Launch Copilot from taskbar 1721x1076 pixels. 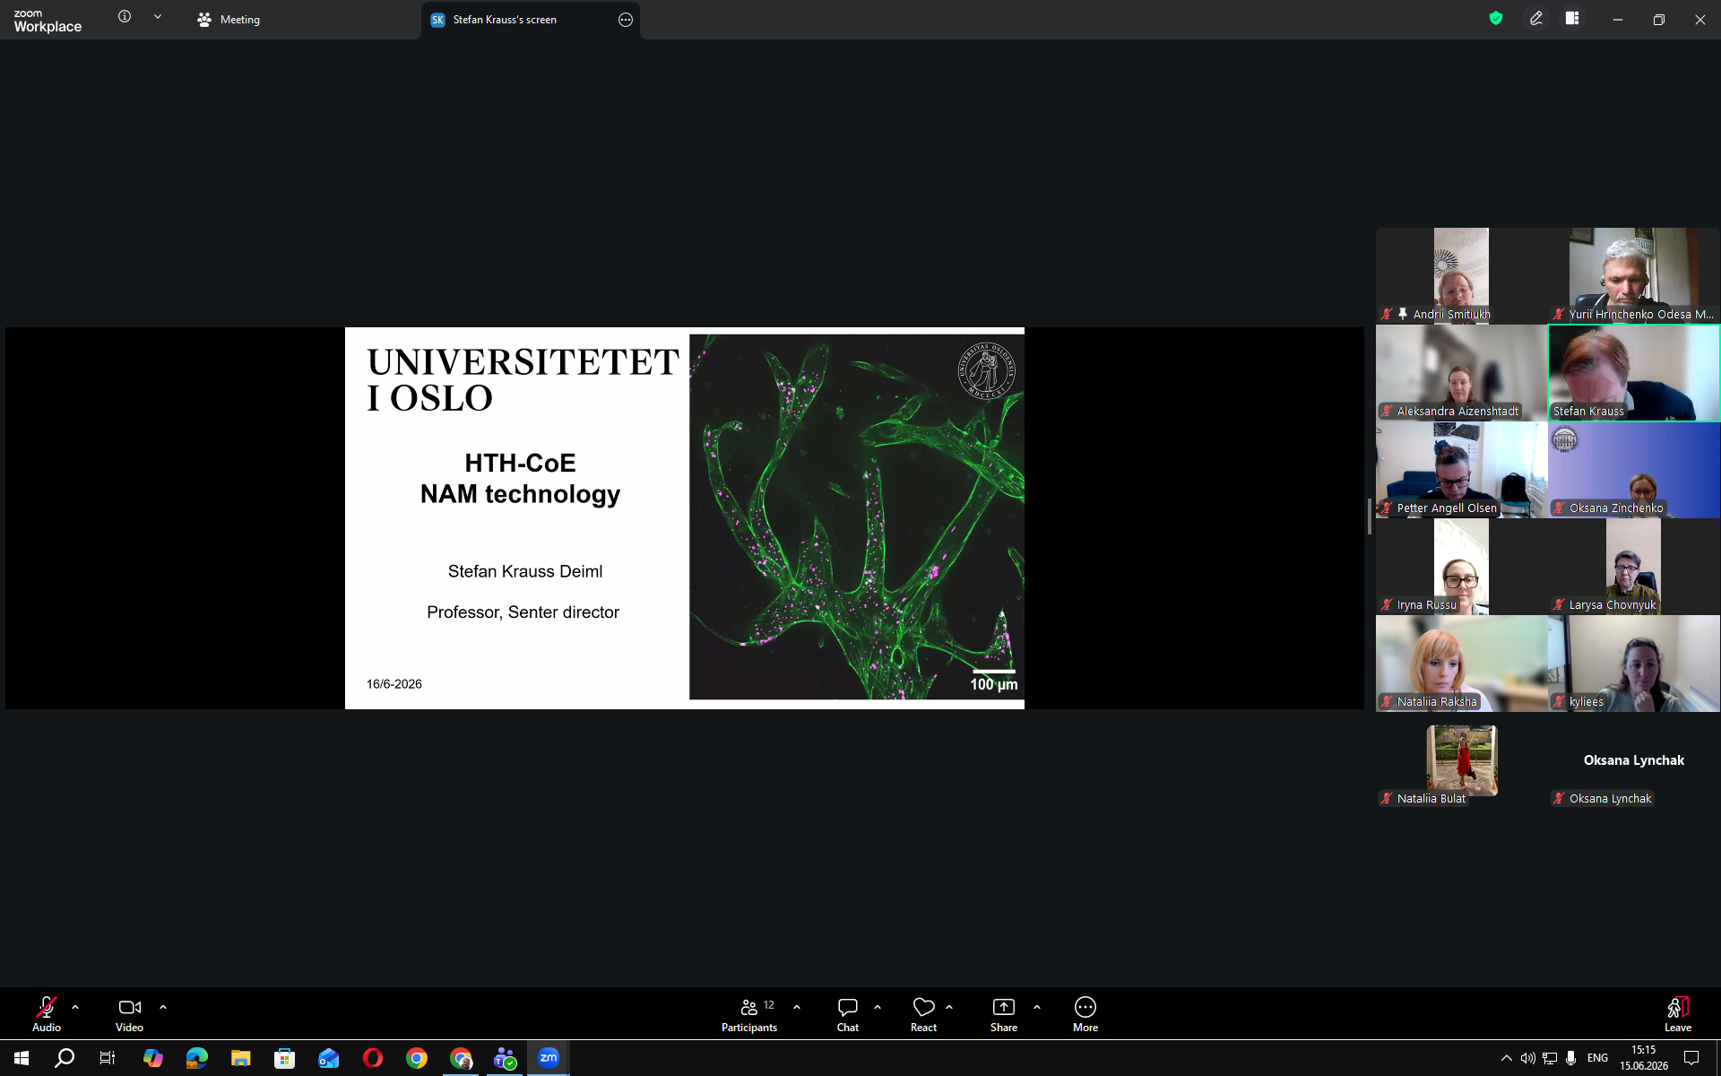(152, 1058)
